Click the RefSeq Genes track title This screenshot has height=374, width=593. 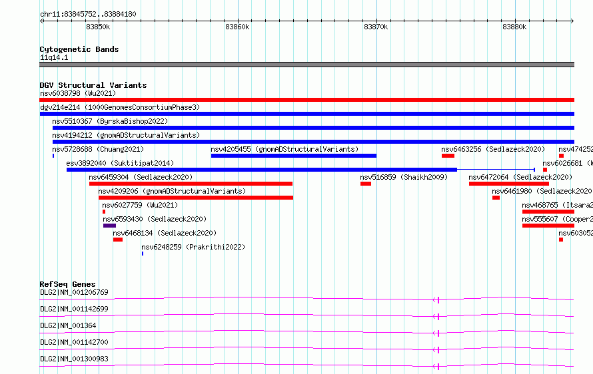pyautogui.click(x=67, y=284)
